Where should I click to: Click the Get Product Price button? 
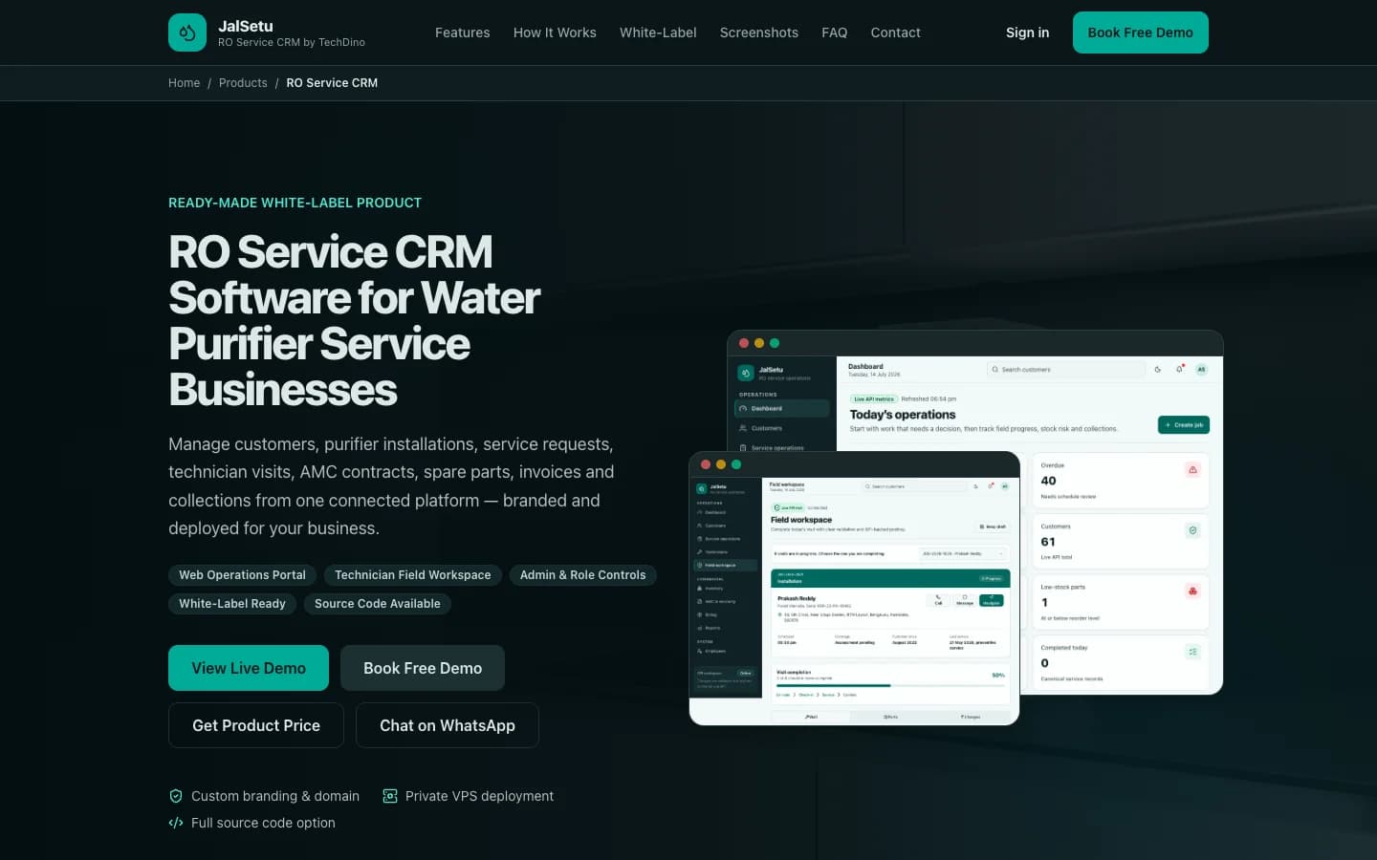(x=256, y=725)
